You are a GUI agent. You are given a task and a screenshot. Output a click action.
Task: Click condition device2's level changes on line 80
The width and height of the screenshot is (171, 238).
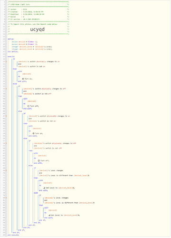57,198
